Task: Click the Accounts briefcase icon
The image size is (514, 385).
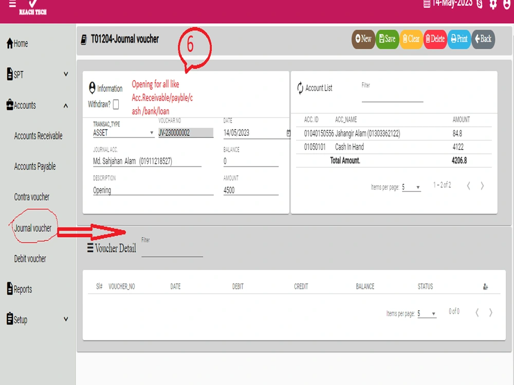Action: 10,104
